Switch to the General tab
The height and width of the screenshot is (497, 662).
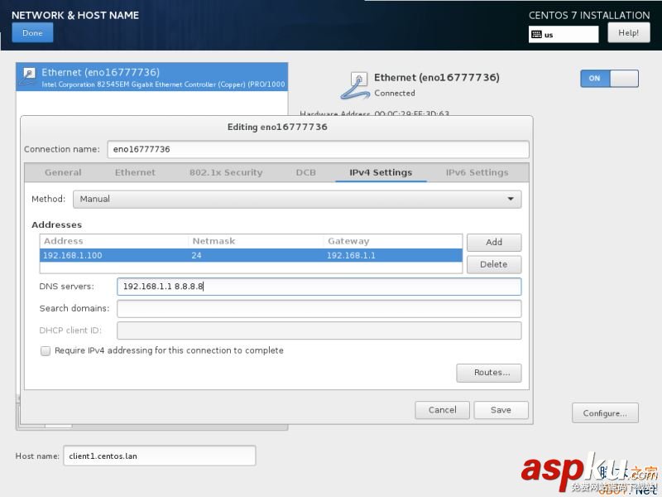pyautogui.click(x=63, y=172)
